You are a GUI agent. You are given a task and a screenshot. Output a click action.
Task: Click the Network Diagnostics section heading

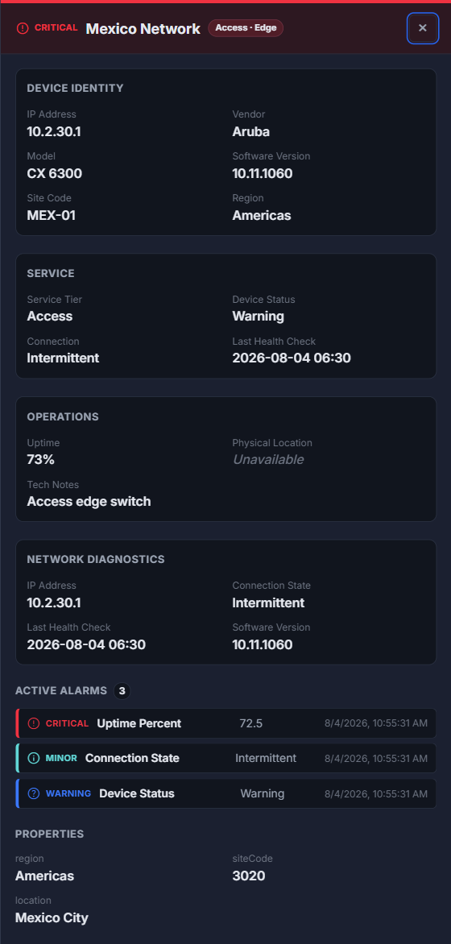tap(96, 559)
